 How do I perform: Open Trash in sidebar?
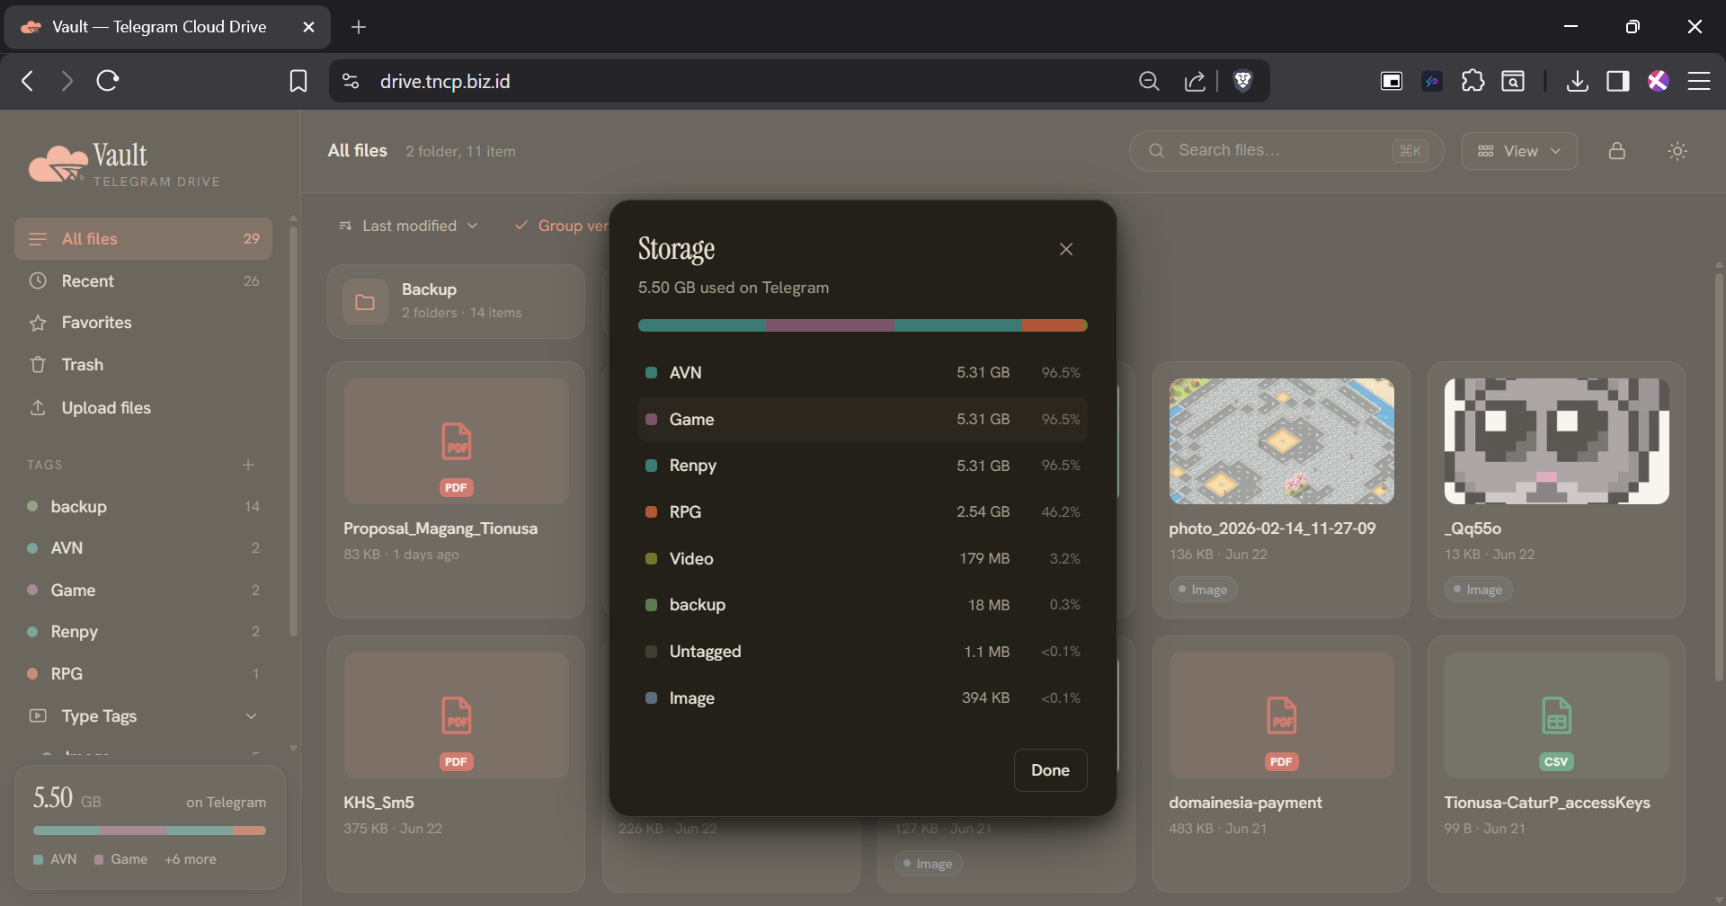coord(143,365)
